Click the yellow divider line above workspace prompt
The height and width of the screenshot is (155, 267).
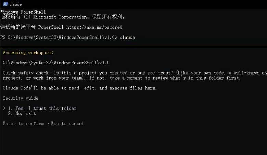click(133, 47)
